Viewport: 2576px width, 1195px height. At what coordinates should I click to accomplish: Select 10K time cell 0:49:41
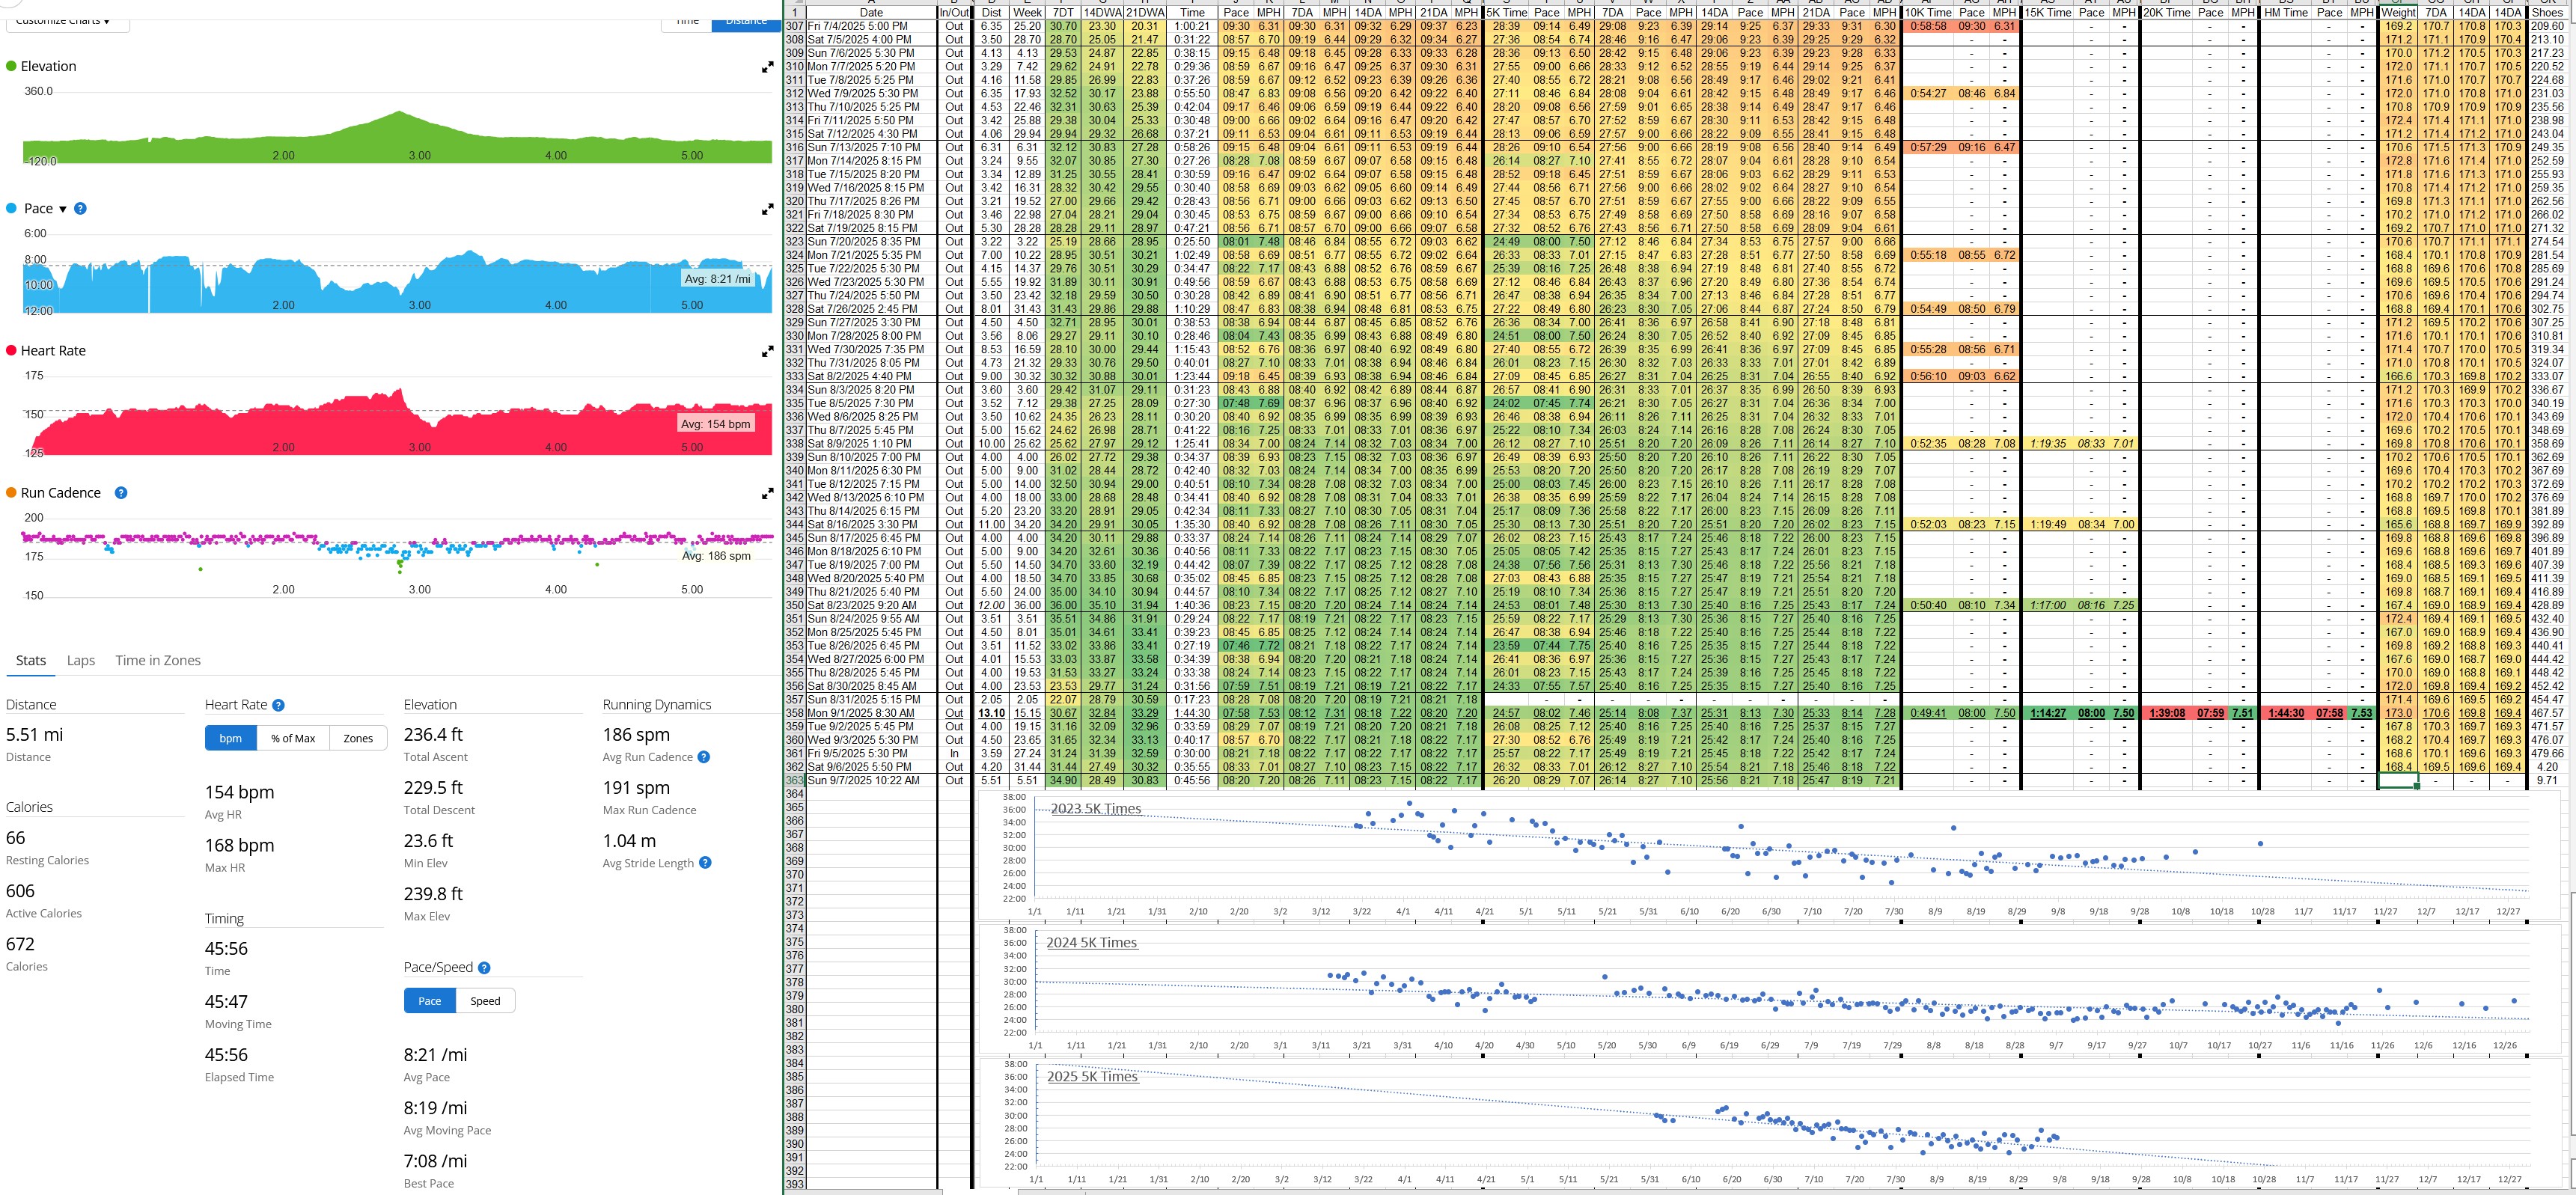pos(1927,713)
